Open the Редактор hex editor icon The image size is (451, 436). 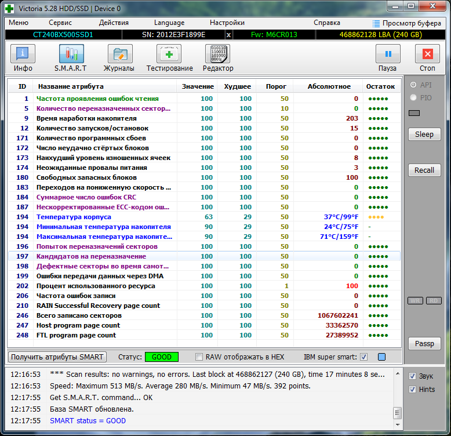point(217,58)
